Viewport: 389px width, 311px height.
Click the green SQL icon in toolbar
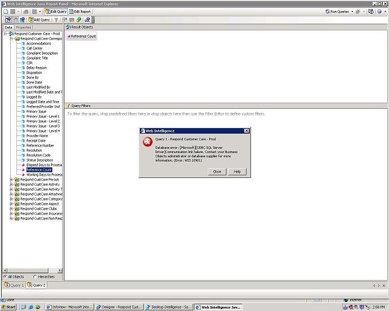coord(79,20)
